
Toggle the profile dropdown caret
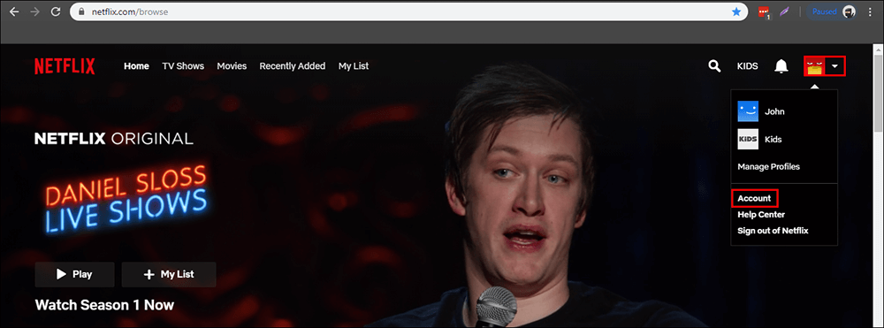(835, 66)
